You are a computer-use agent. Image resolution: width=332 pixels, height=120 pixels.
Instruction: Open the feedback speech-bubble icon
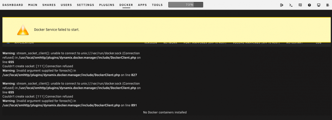tap(300, 5)
